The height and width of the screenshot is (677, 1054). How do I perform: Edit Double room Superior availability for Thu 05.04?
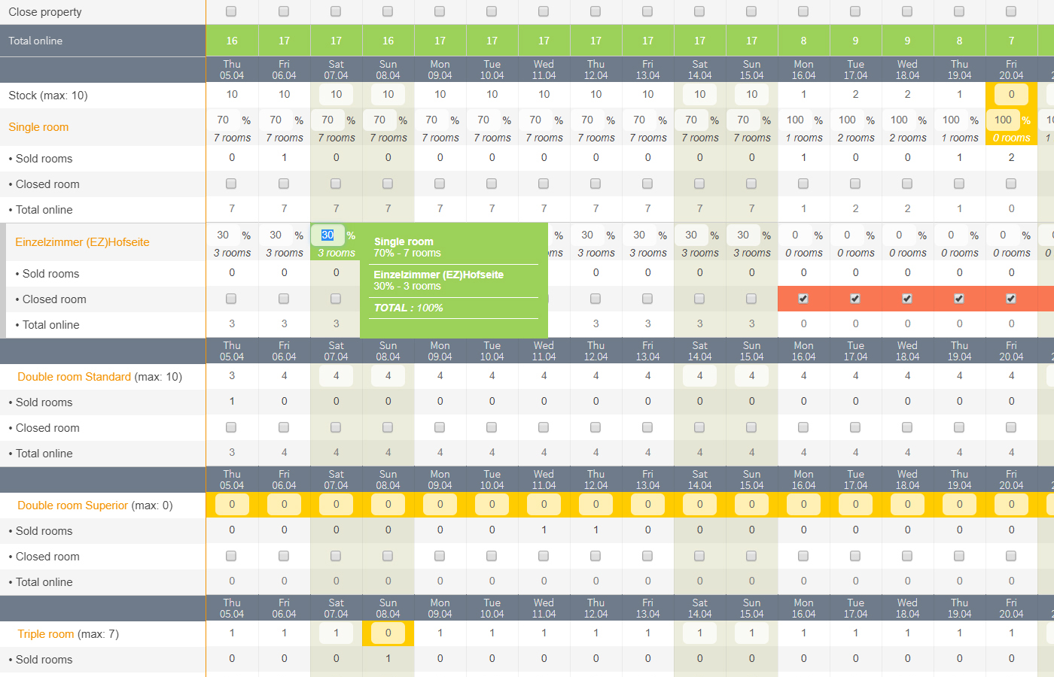point(232,505)
